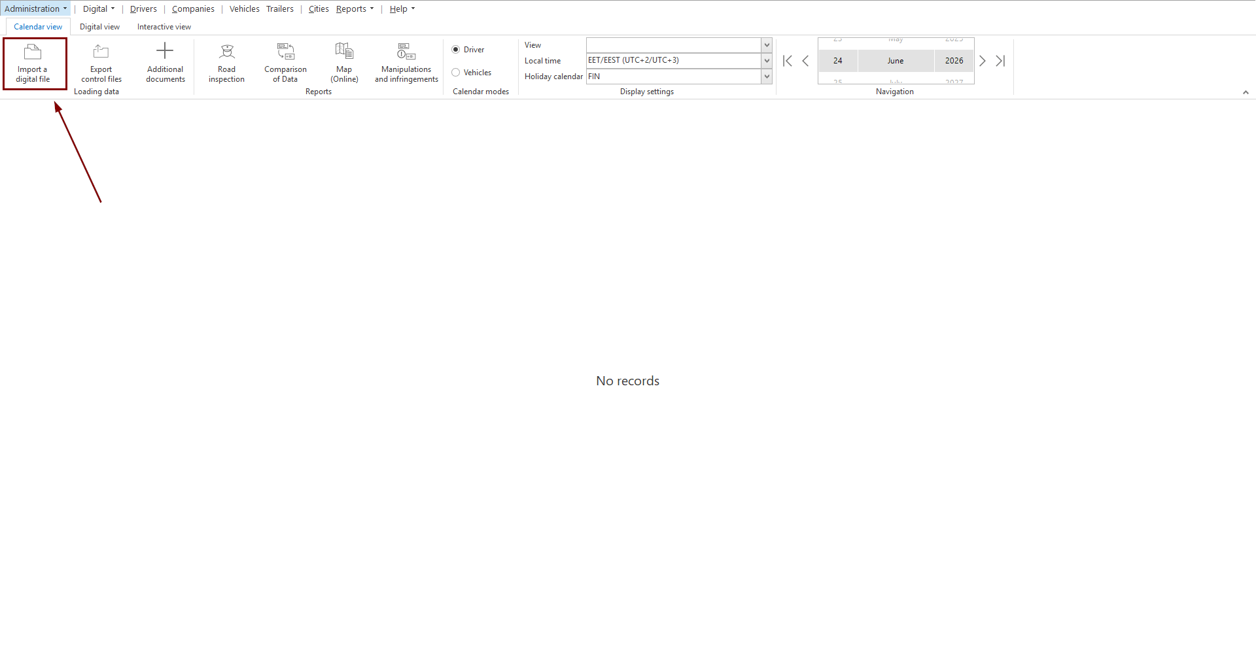Open the Comparison of Data report
Viewport: 1256px width, 660px height.
(285, 63)
